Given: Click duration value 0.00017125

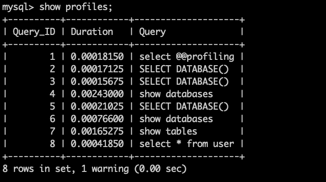Looking at the screenshot, I should (x=97, y=69).
